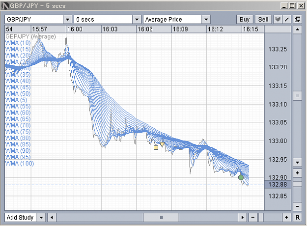Detach chart with the pop-out window icon
This screenshot has height=226, width=307.
coord(297,19)
